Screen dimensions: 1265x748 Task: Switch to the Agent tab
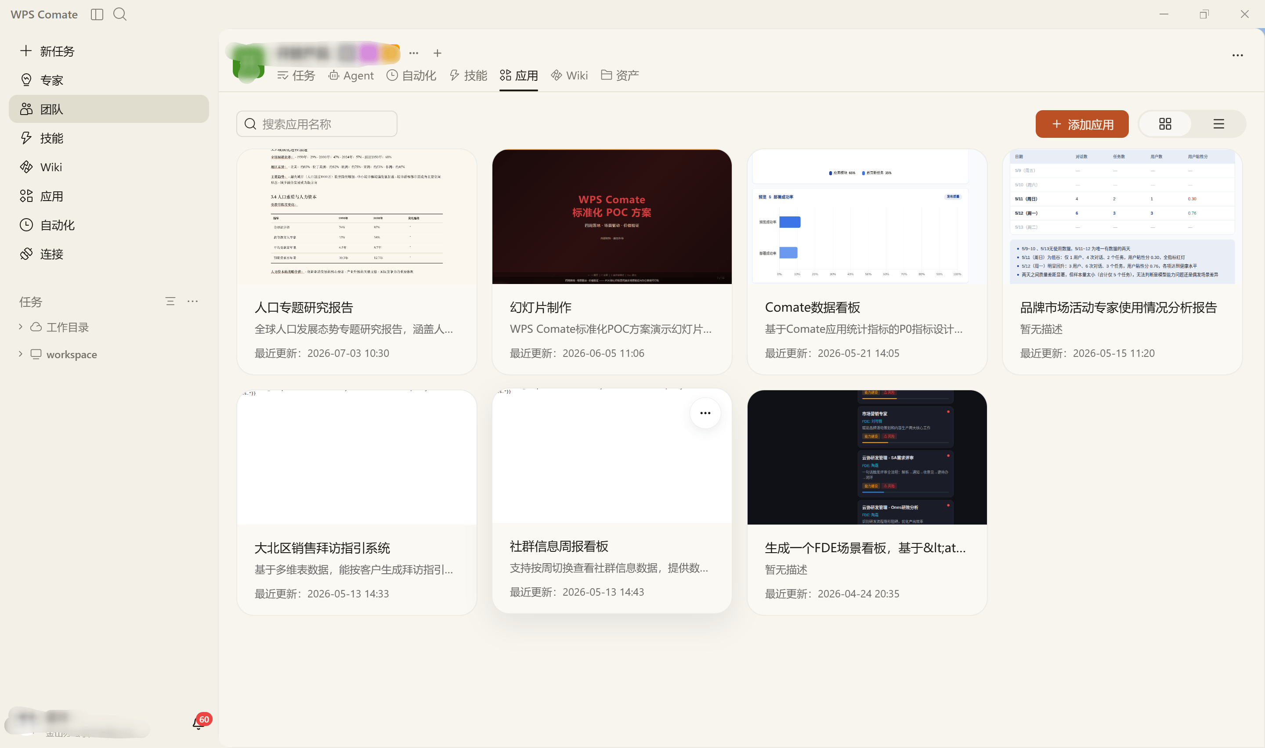click(x=351, y=76)
